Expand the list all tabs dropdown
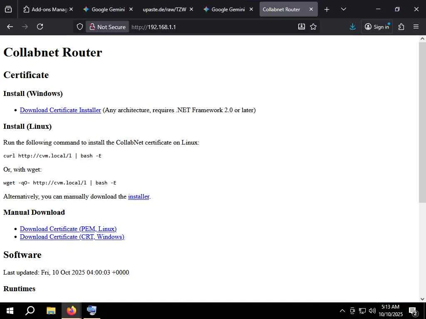426x319 pixels. pyautogui.click(x=343, y=10)
